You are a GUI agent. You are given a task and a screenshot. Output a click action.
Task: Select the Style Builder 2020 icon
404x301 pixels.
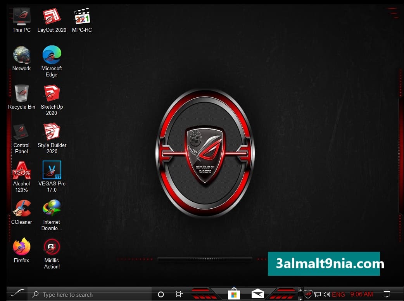coord(52,138)
